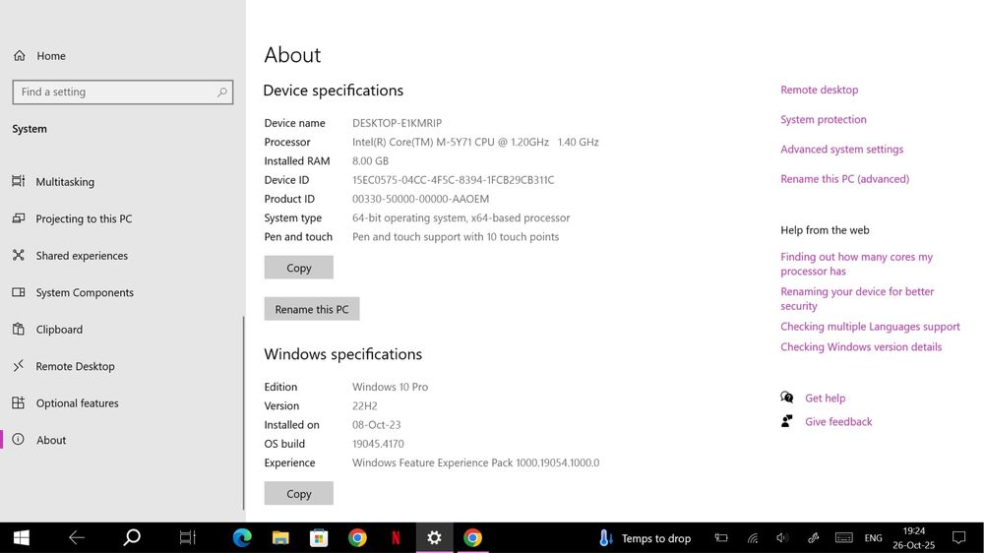Open Projecting to this PC settings
Screen dimensions: 984x553
pos(84,218)
